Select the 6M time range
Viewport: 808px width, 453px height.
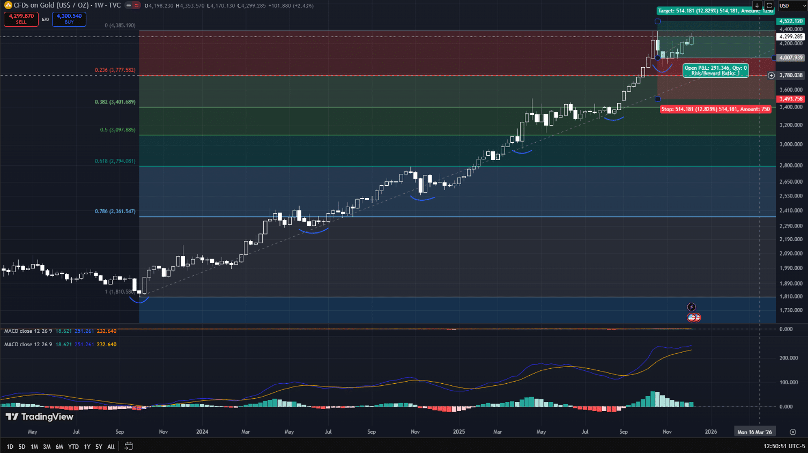coord(59,447)
